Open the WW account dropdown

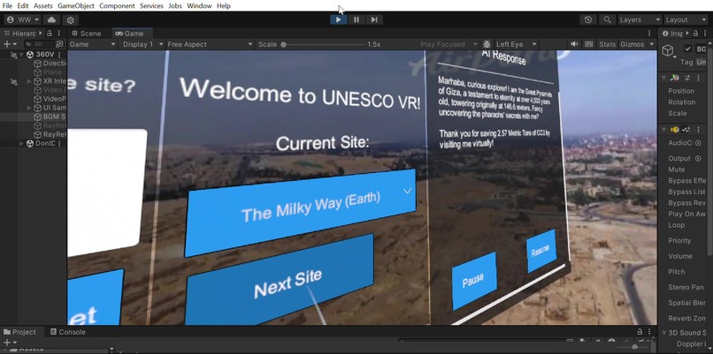[23, 19]
